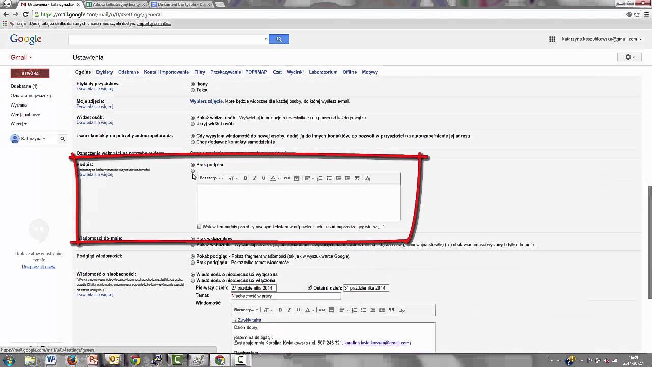Add a bulleted list in the signature editor
The image size is (652, 367).
[x=329, y=178]
